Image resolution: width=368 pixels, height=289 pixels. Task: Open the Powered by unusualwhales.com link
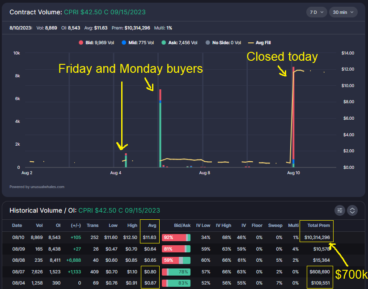37,187
